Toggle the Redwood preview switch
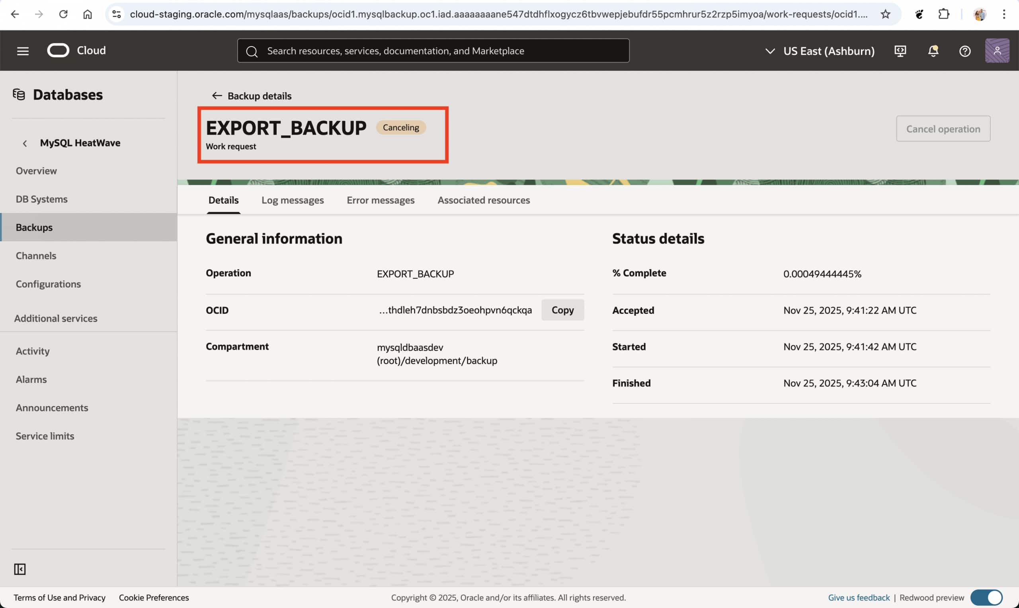 tap(986, 597)
